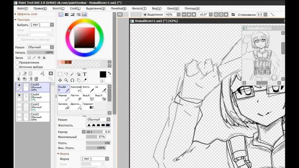
Task: Show the Слой2 layer visibility box
Action: pyautogui.click(x=19, y=105)
